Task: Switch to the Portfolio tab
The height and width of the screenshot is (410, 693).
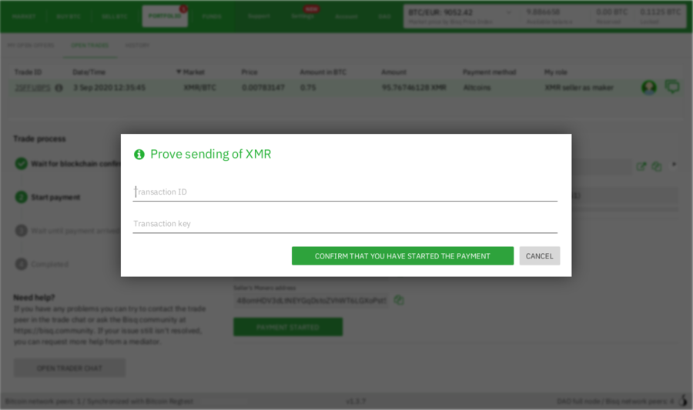Action: tap(165, 16)
